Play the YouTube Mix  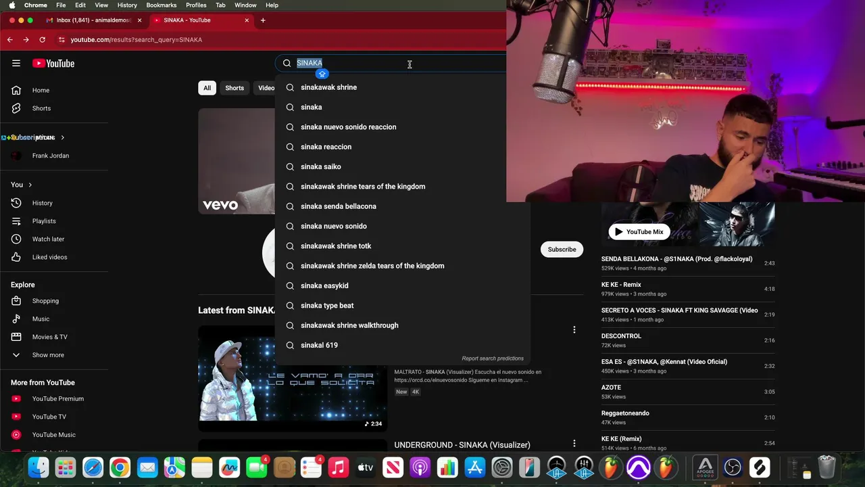tap(639, 231)
